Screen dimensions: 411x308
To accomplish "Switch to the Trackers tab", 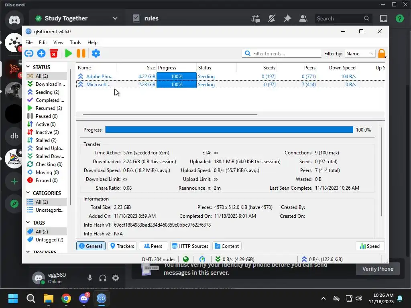I will pos(122,246).
